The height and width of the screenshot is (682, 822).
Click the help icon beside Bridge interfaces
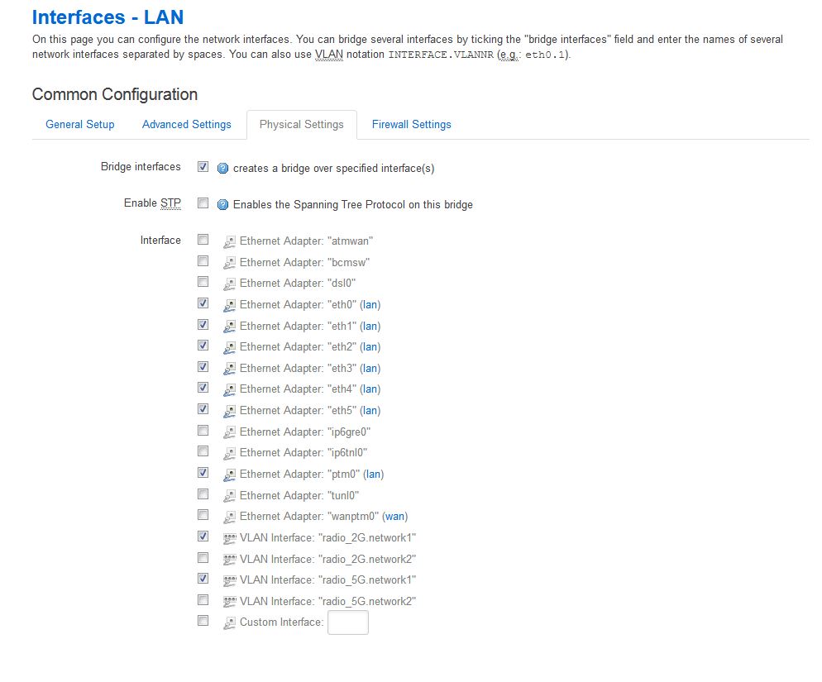(222, 169)
